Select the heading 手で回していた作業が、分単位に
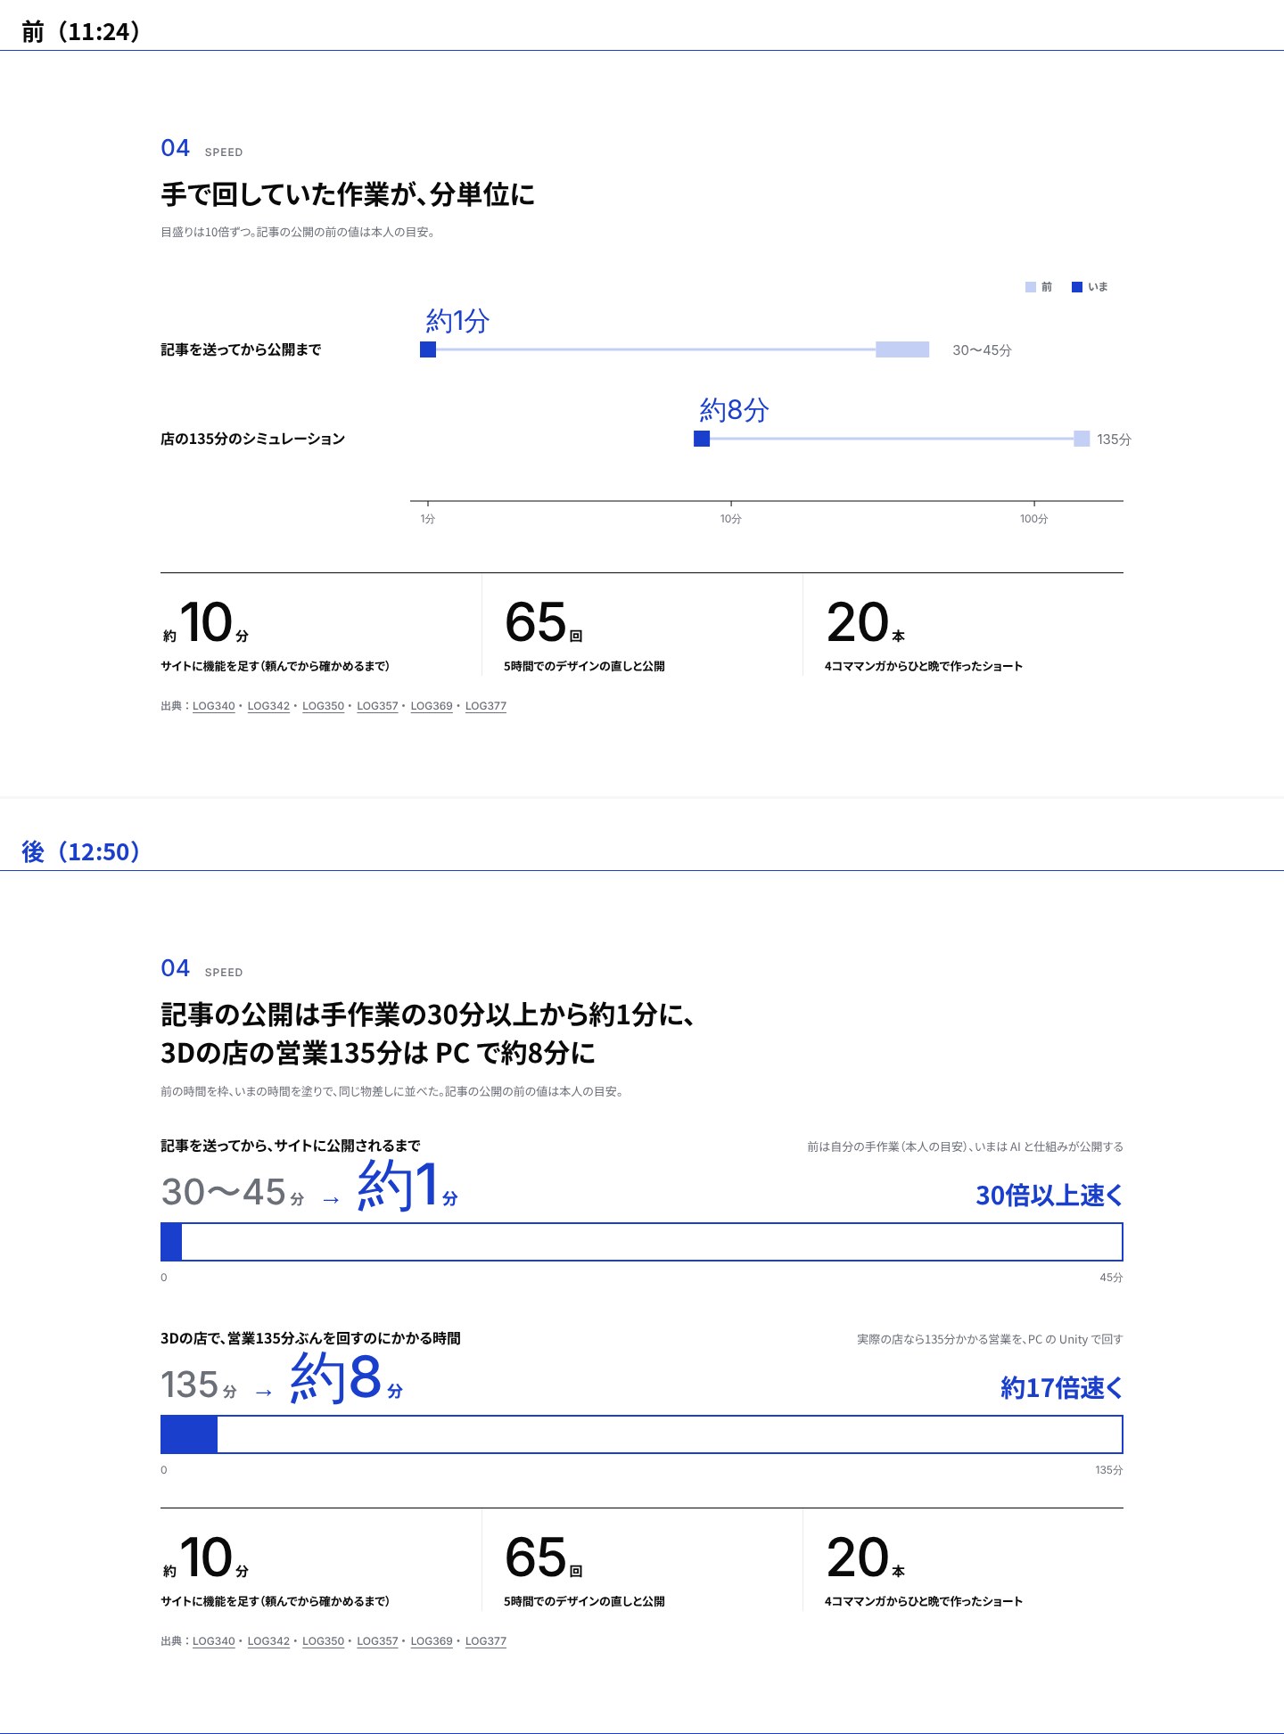The width and height of the screenshot is (1284, 1734). pos(348,194)
